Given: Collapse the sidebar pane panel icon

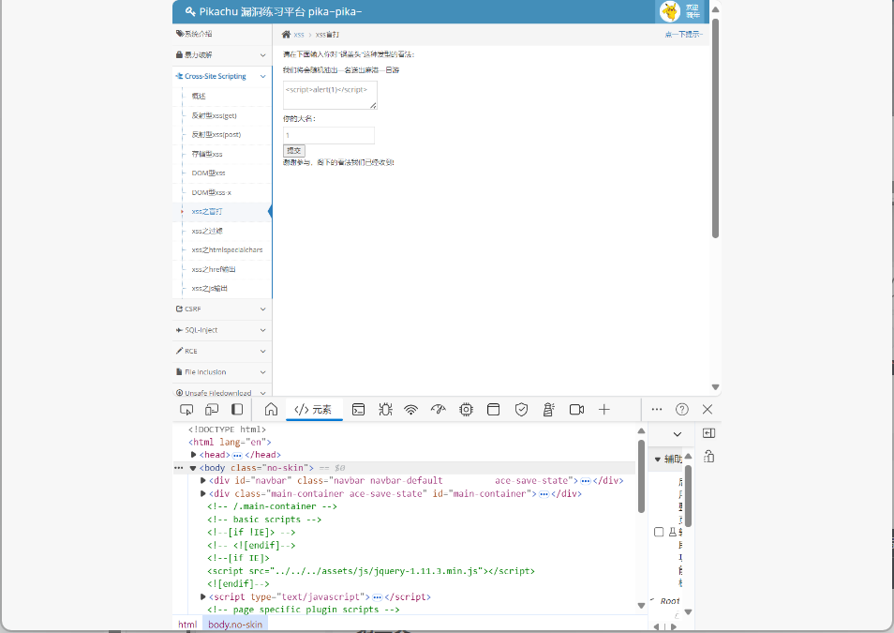Looking at the screenshot, I should coord(708,433).
